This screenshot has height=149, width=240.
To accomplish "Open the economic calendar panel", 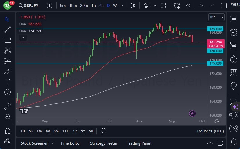I will pos(233,72).
